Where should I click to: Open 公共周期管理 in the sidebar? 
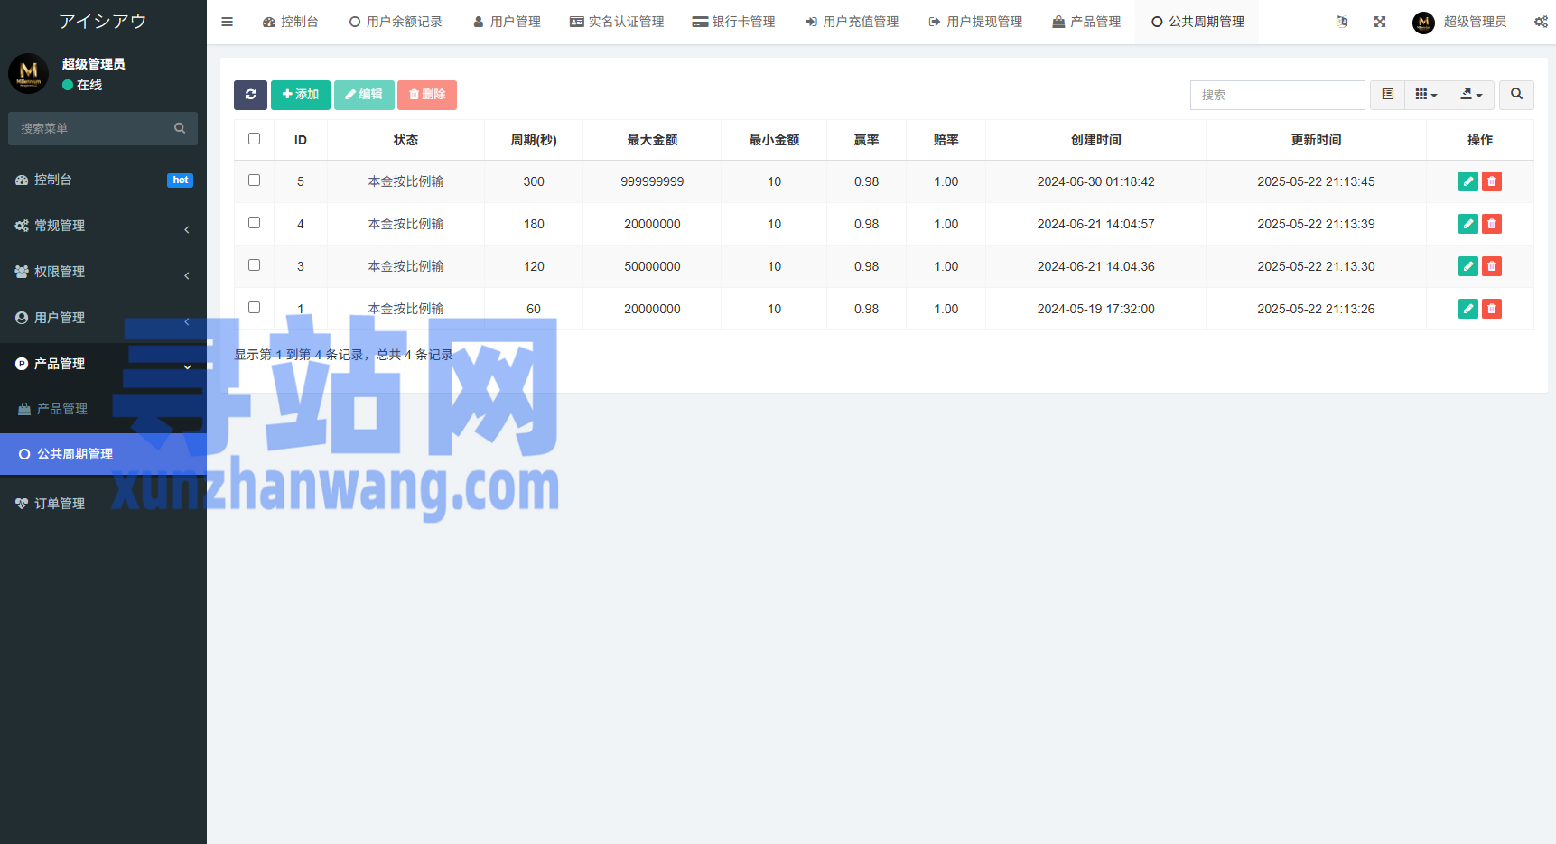(103, 454)
